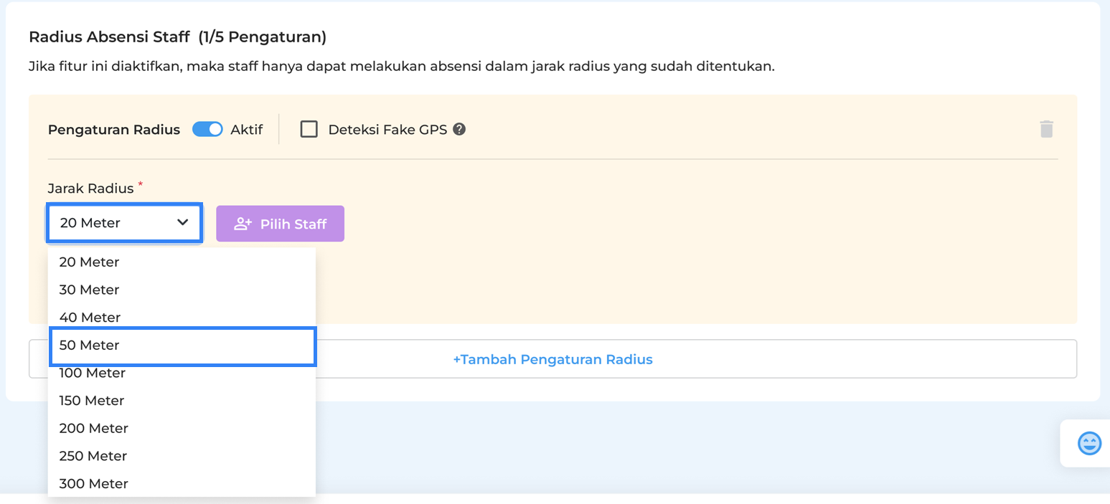Click the Deteksi Fake GPS help icon

[459, 130]
